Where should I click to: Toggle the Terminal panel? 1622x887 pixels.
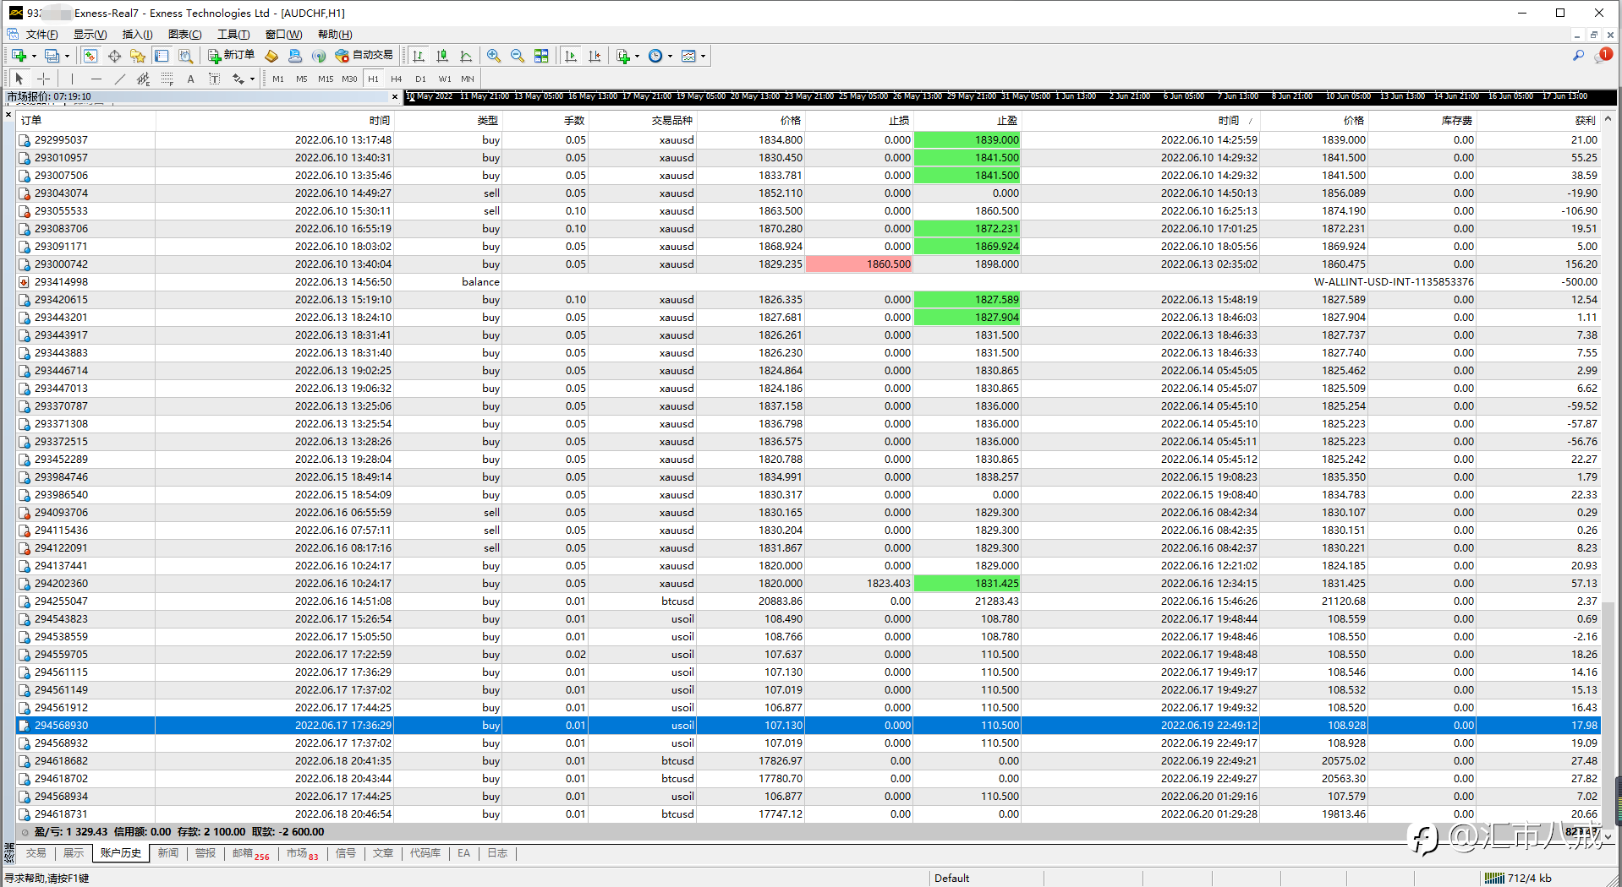tap(162, 56)
